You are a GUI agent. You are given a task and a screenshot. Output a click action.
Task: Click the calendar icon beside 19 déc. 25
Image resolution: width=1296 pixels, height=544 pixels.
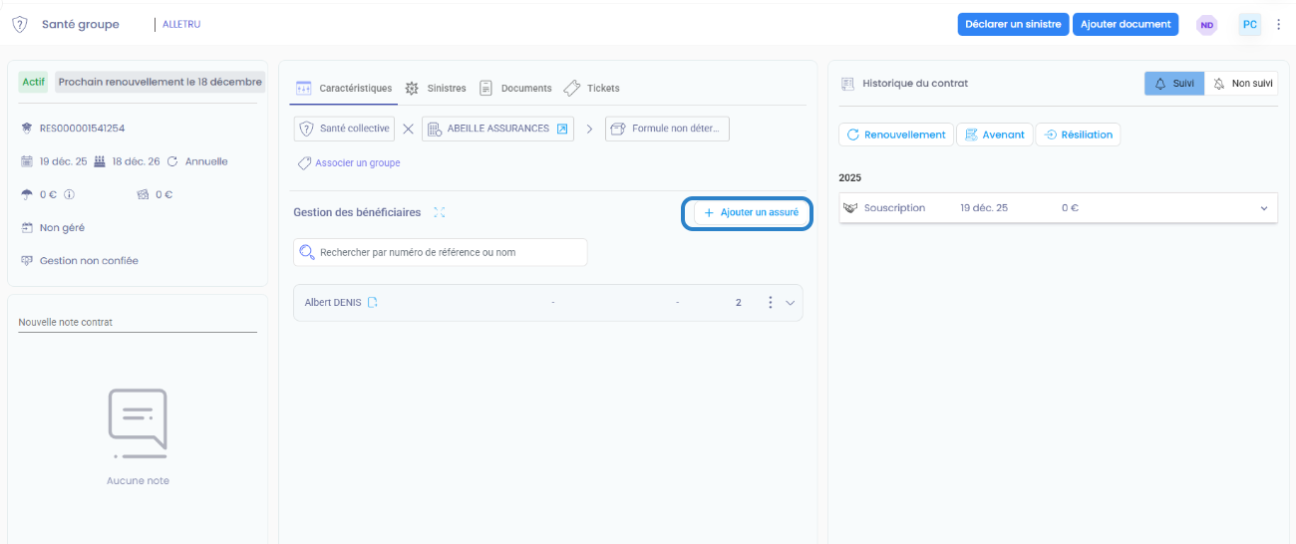tap(27, 161)
